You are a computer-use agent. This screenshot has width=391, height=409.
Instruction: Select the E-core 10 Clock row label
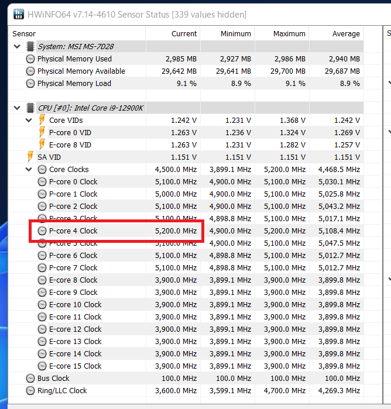(76, 304)
